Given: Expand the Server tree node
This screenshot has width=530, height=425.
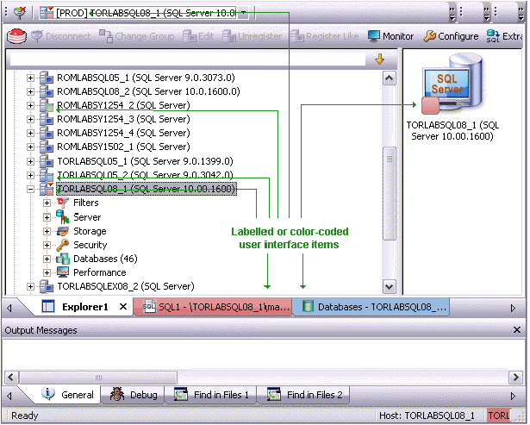Looking at the screenshot, I should (x=47, y=217).
